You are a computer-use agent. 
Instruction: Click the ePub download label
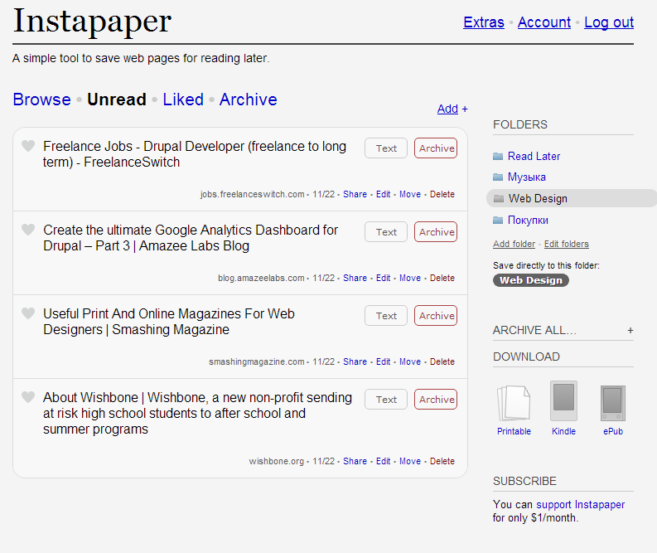pos(613,431)
